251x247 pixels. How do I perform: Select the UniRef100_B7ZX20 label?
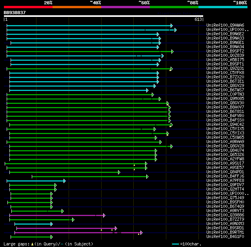(225, 77)
